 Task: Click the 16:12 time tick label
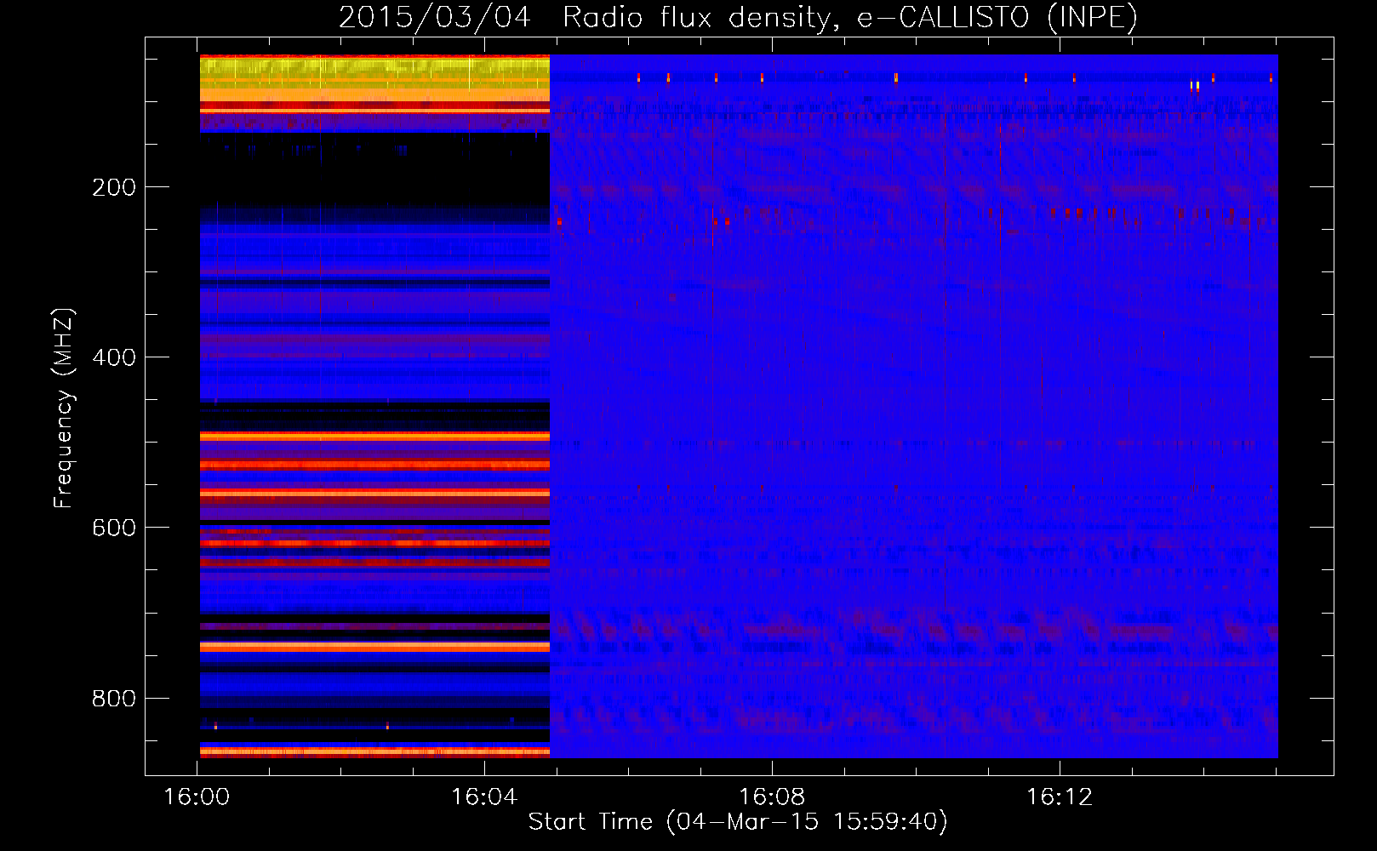(x=1060, y=797)
